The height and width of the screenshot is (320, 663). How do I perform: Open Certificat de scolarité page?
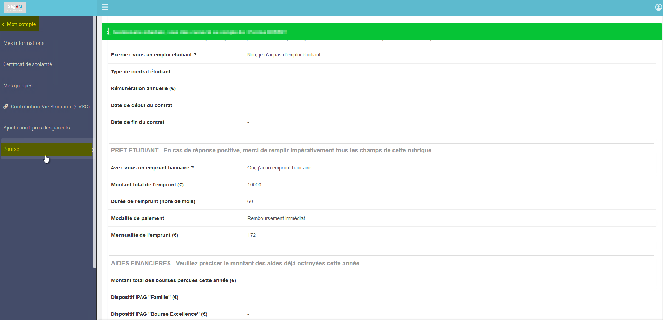tap(27, 64)
